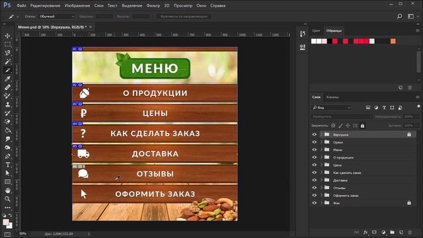Open the Layers panel hamburger menu
Image resolution: width=423 pixels, height=238 pixels.
pos(418,97)
